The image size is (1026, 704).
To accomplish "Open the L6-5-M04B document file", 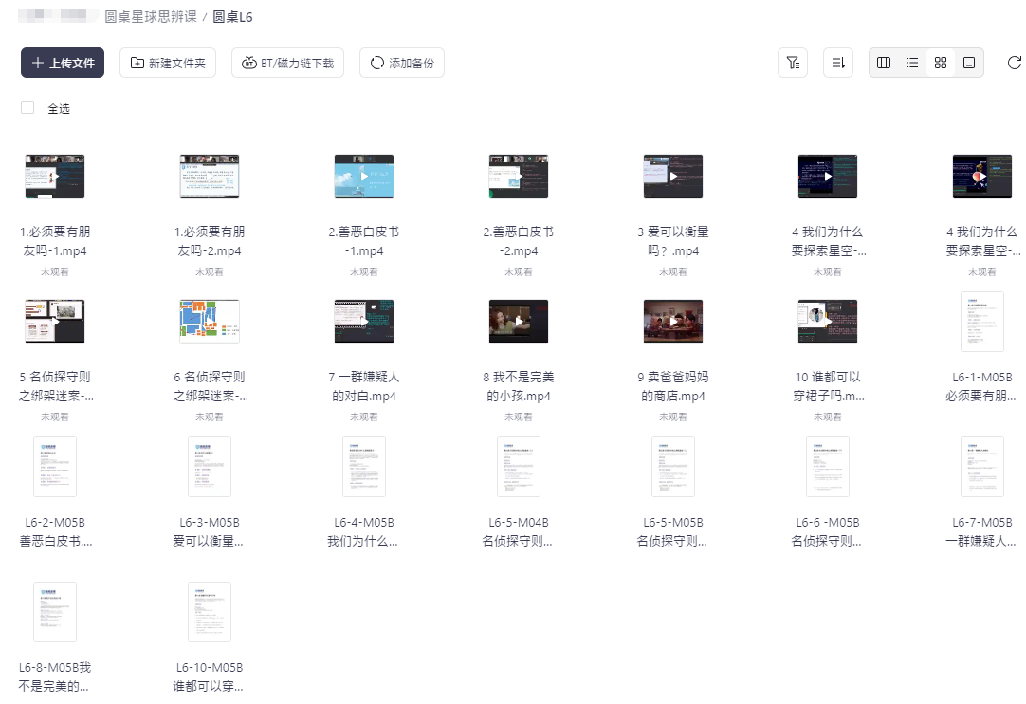I will coord(519,467).
